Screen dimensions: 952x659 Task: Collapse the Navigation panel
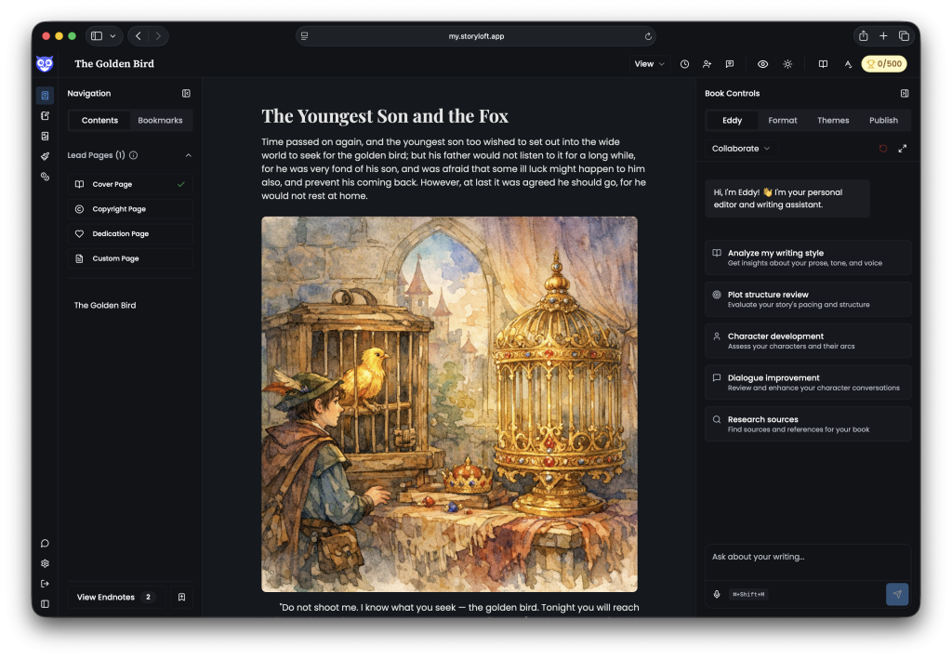[x=186, y=94]
